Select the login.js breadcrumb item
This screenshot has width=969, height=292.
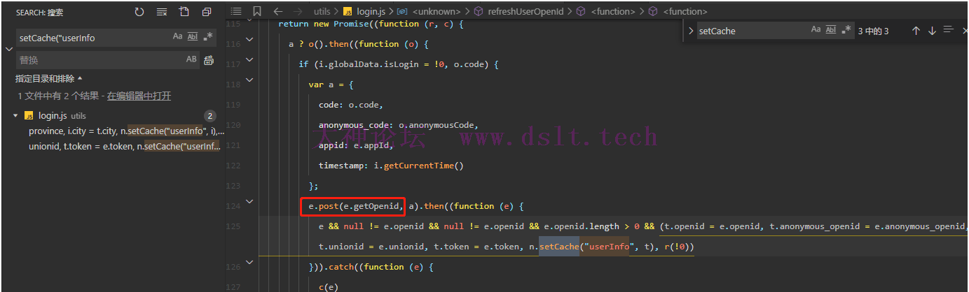(x=371, y=11)
